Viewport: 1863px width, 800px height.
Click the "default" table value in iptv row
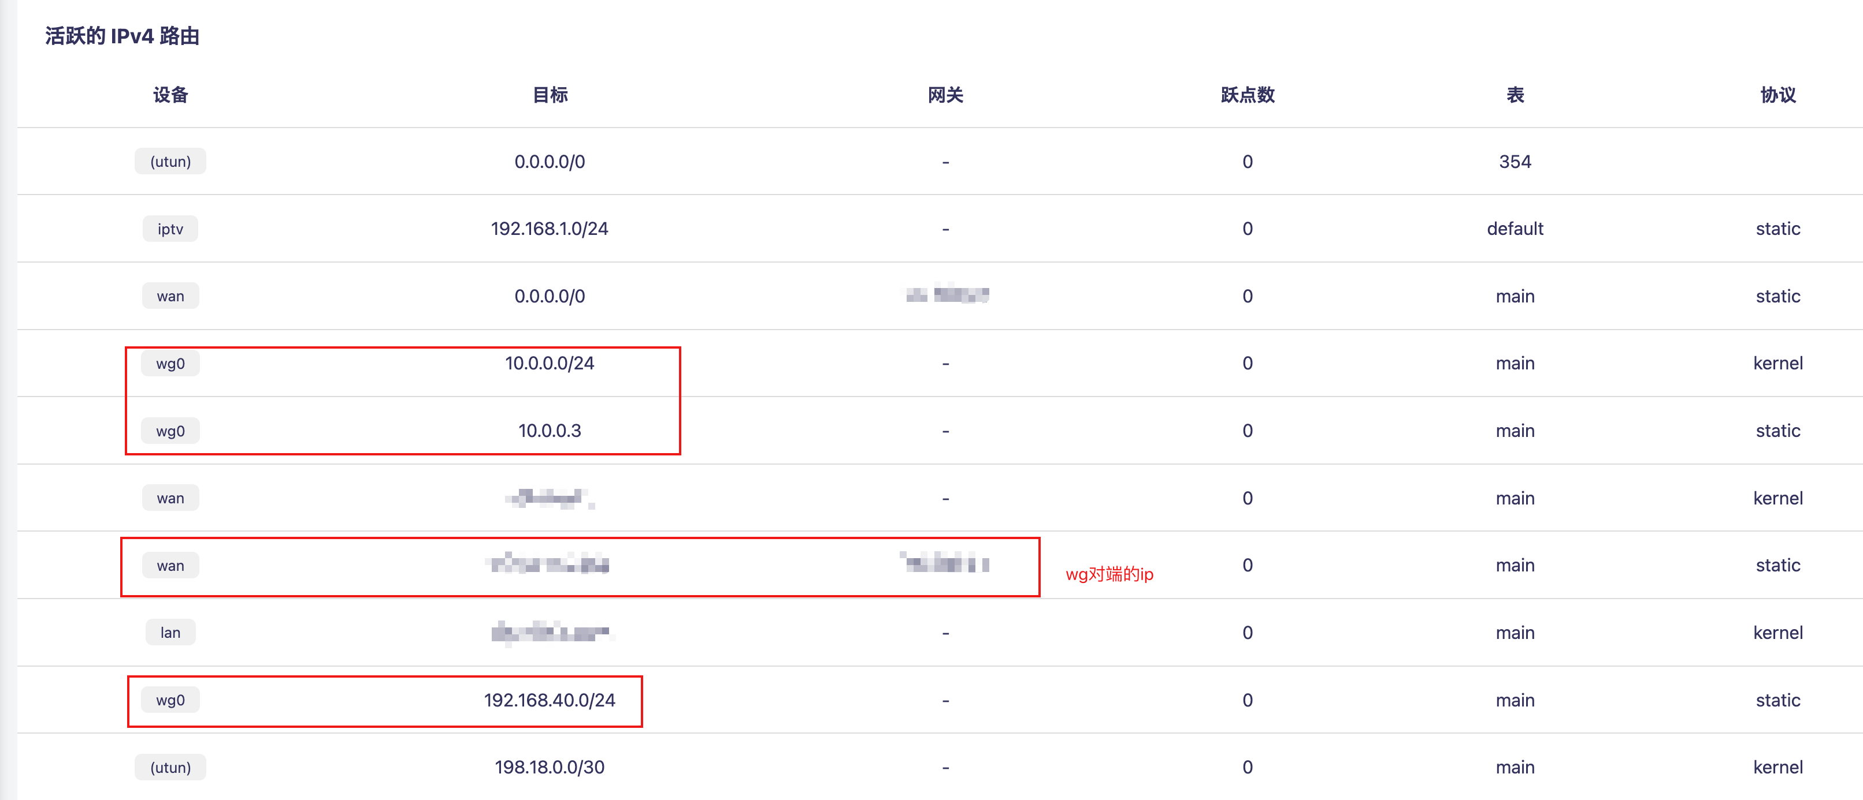pos(1515,229)
